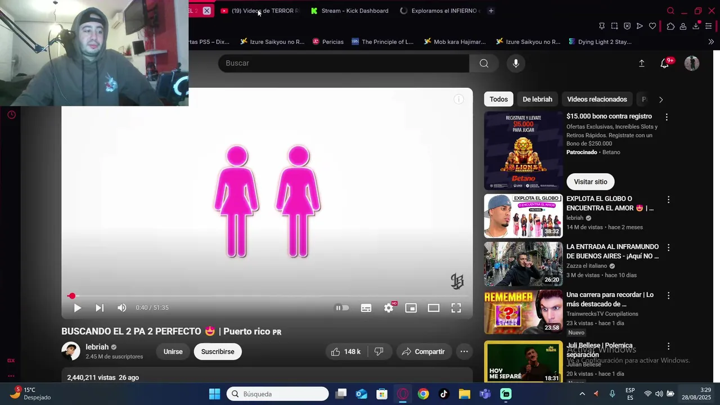This screenshot has height=405, width=720.
Task: Open the Buenos Aires inframundo thumbnail
Action: click(x=523, y=264)
